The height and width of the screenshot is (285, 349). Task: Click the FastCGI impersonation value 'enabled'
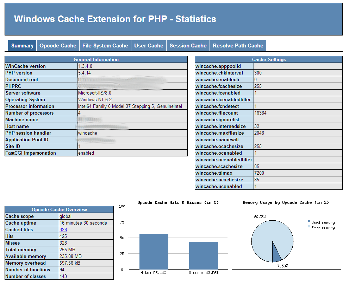(x=86, y=153)
